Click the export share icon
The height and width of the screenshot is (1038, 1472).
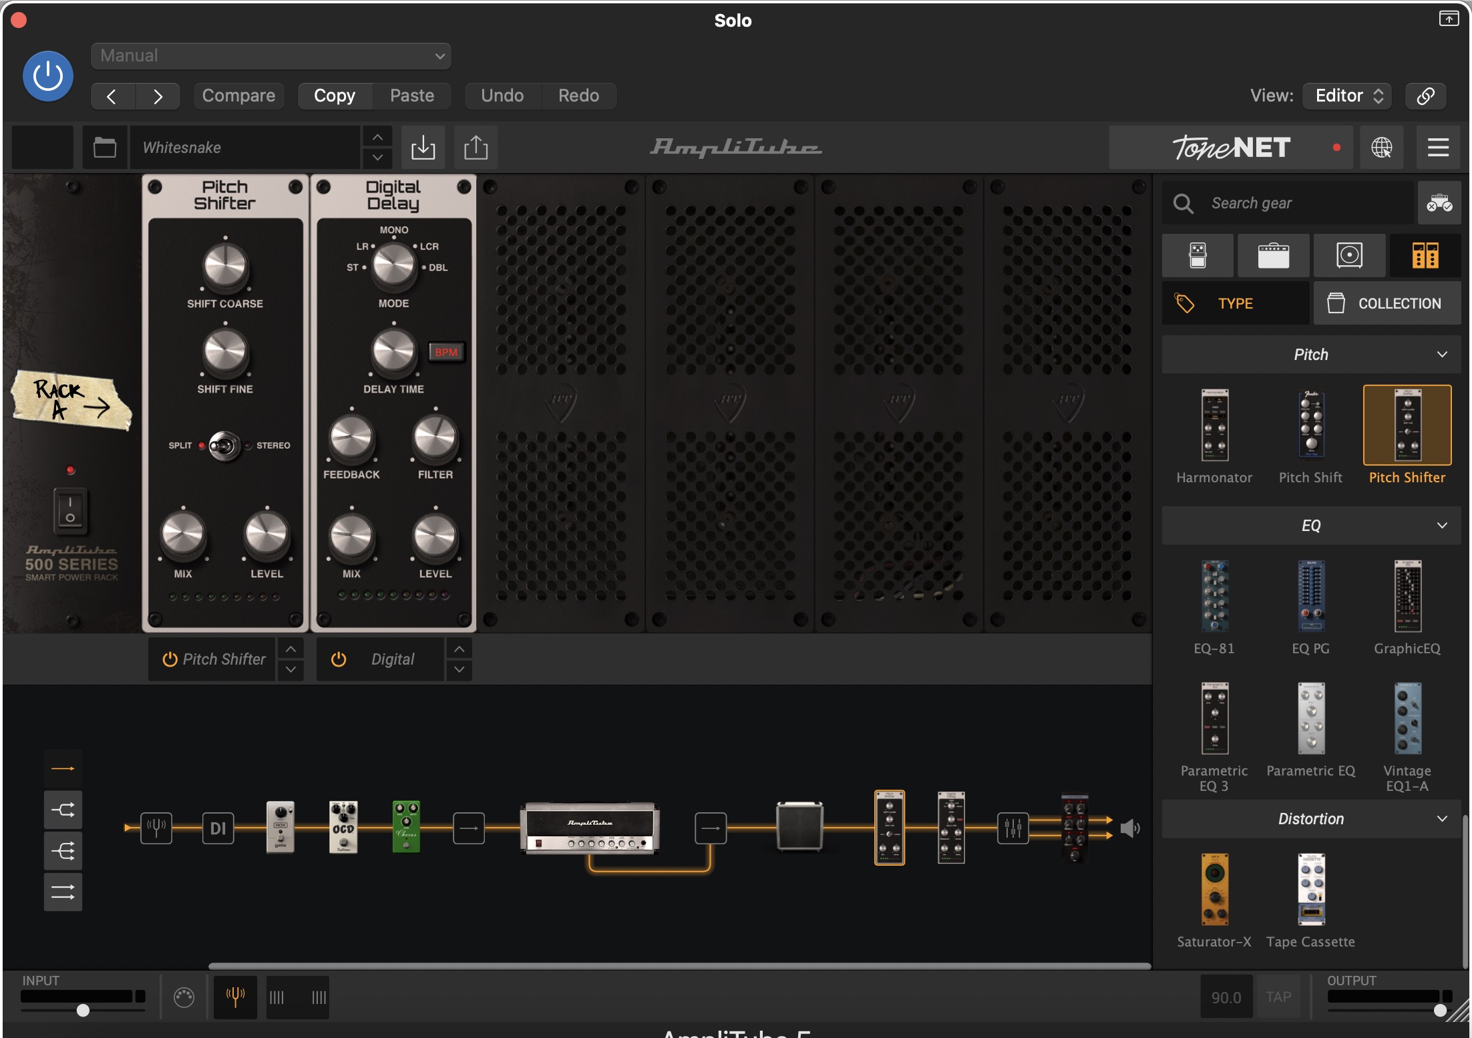476,147
